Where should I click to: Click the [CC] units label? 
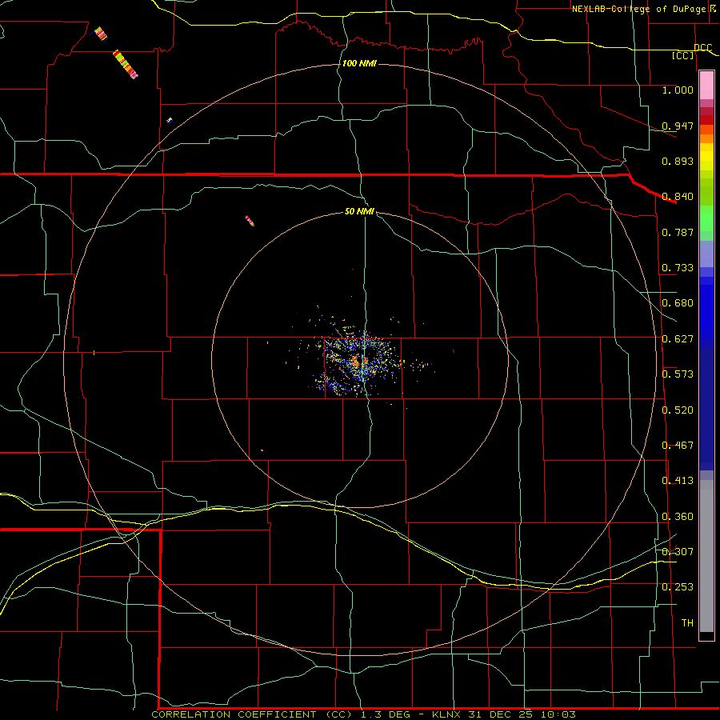pyautogui.click(x=683, y=55)
